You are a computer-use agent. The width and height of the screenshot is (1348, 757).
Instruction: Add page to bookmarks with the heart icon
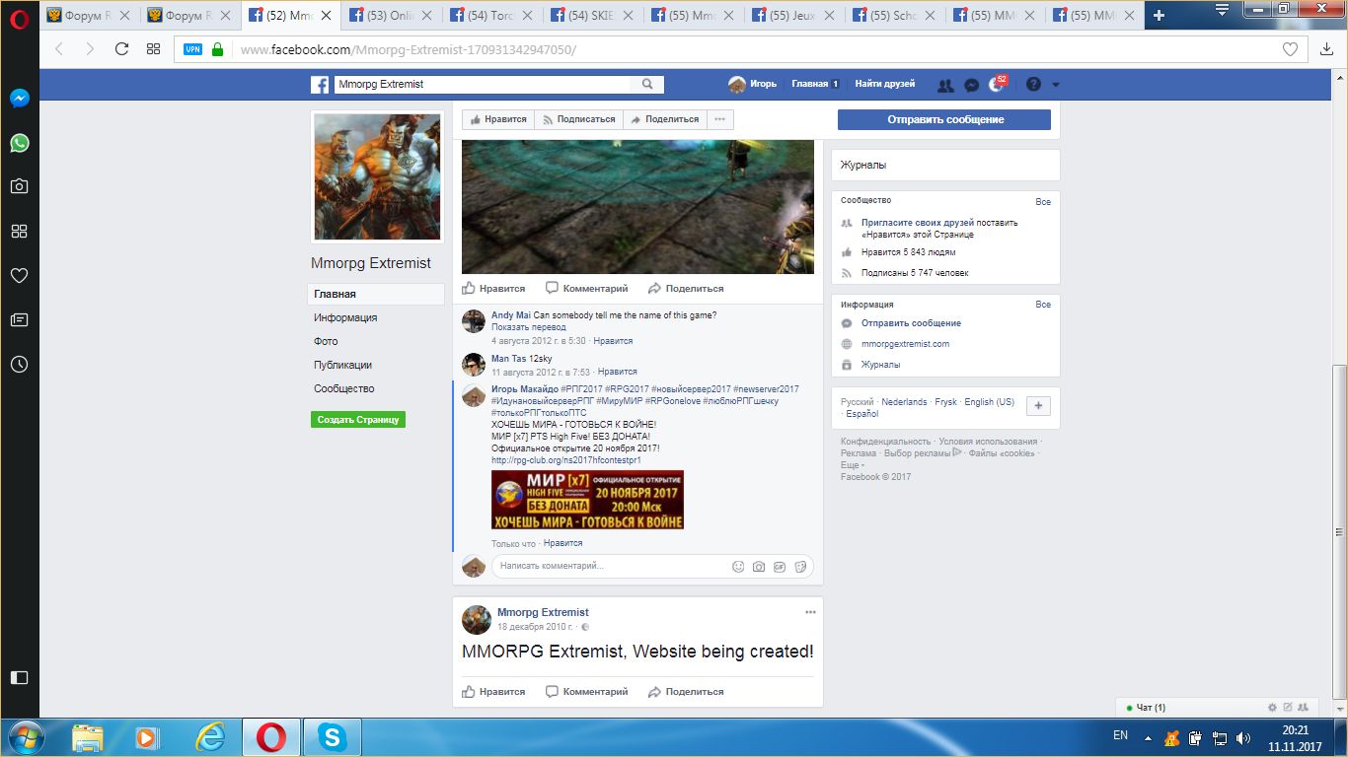tap(1289, 49)
